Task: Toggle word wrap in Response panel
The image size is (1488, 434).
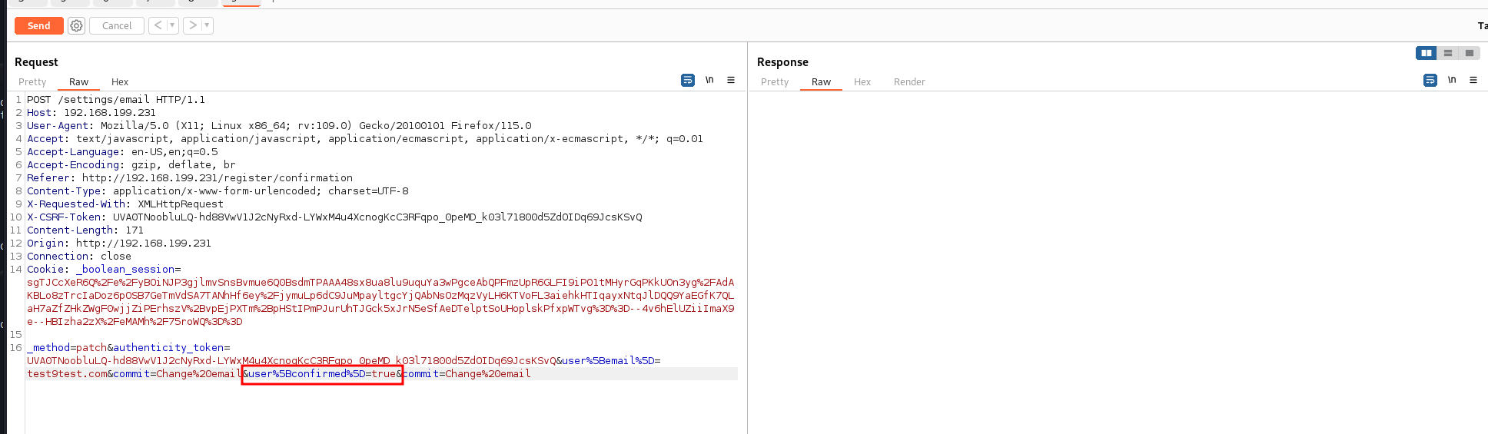Action: [x=1430, y=80]
